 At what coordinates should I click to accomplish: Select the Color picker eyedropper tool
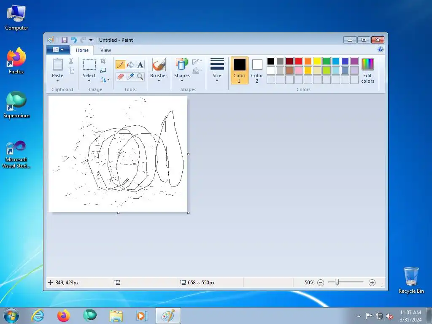tap(130, 76)
